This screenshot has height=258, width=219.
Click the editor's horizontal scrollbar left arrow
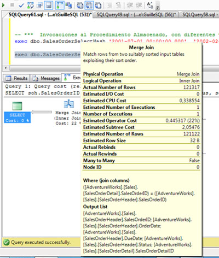(6, 68)
